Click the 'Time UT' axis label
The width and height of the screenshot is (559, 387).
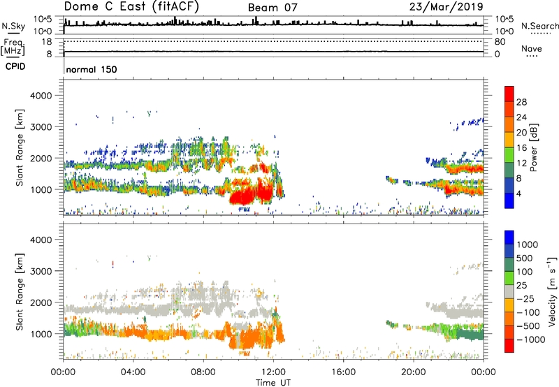pos(273,383)
